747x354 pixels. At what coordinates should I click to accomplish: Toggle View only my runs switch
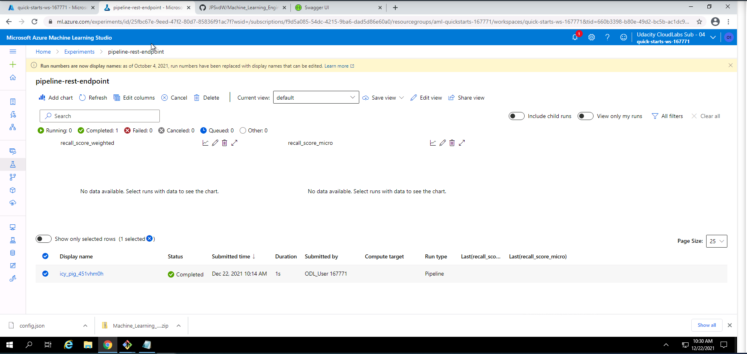[585, 116]
